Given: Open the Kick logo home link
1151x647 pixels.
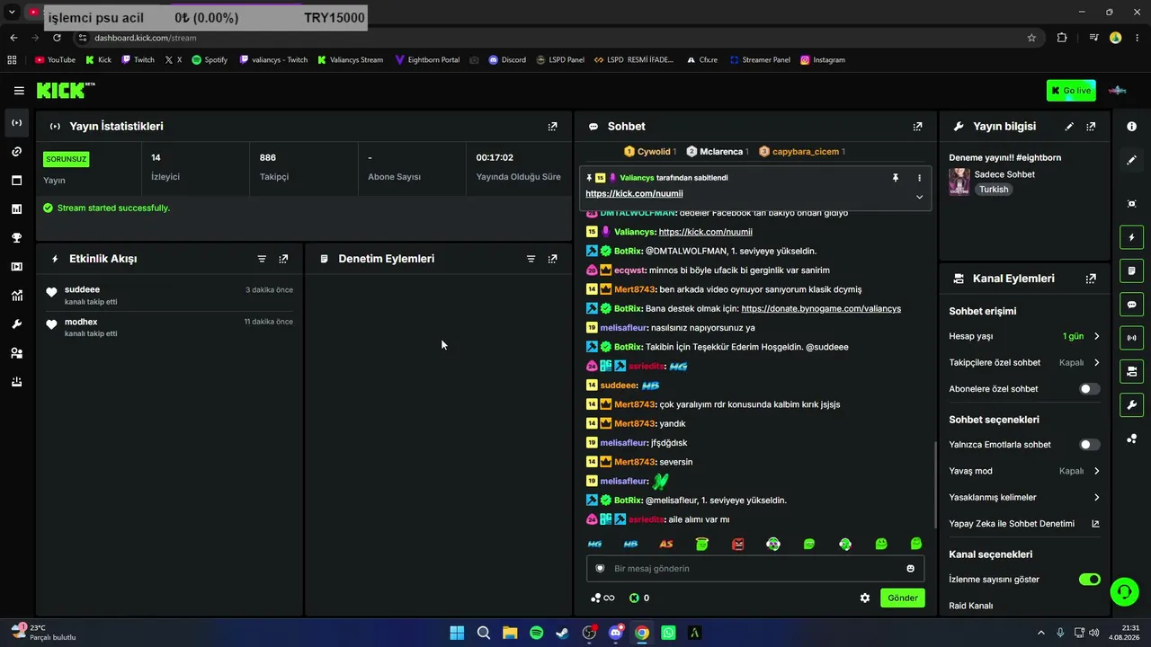Looking at the screenshot, I should (65, 90).
